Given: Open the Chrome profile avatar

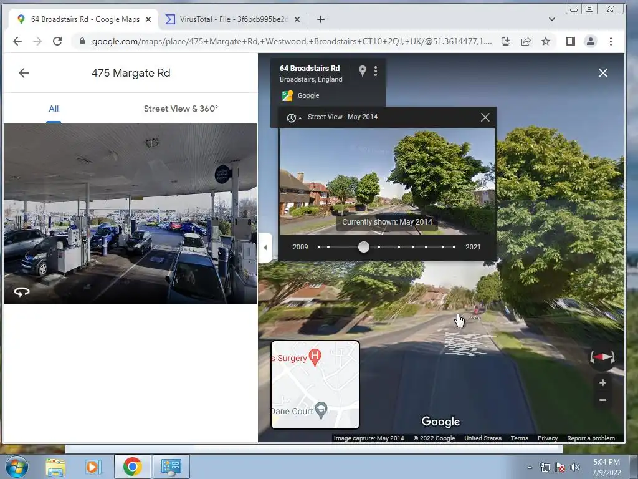Looking at the screenshot, I should [591, 41].
